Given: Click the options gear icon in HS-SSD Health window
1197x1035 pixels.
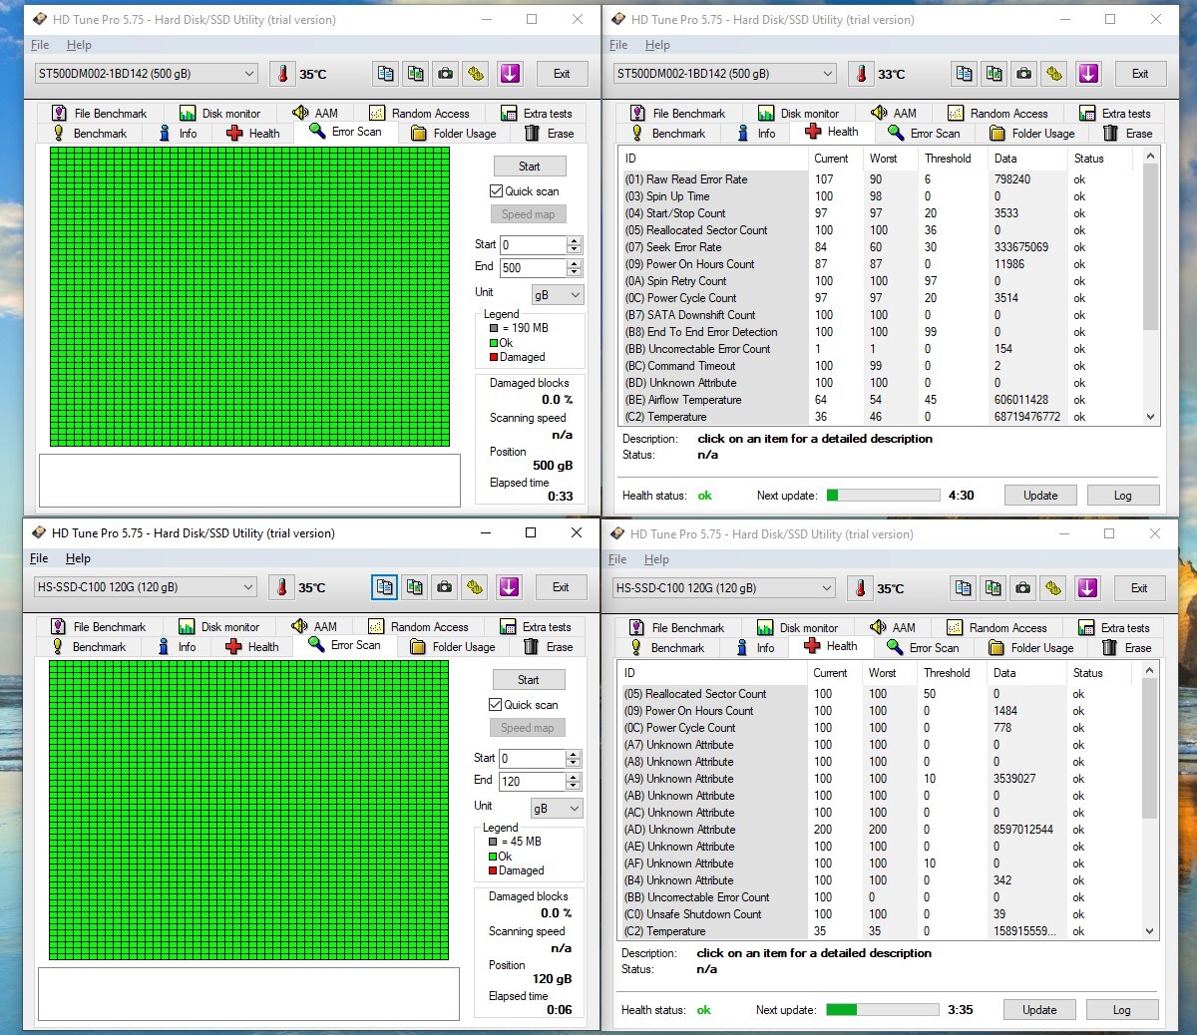Looking at the screenshot, I should (x=1053, y=588).
